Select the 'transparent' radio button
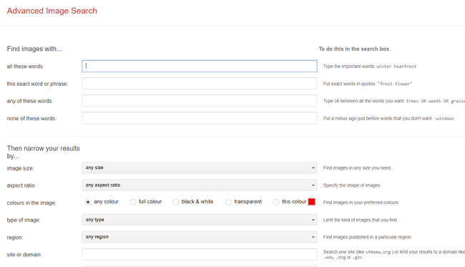The height and width of the screenshot is (267, 465). [228, 202]
